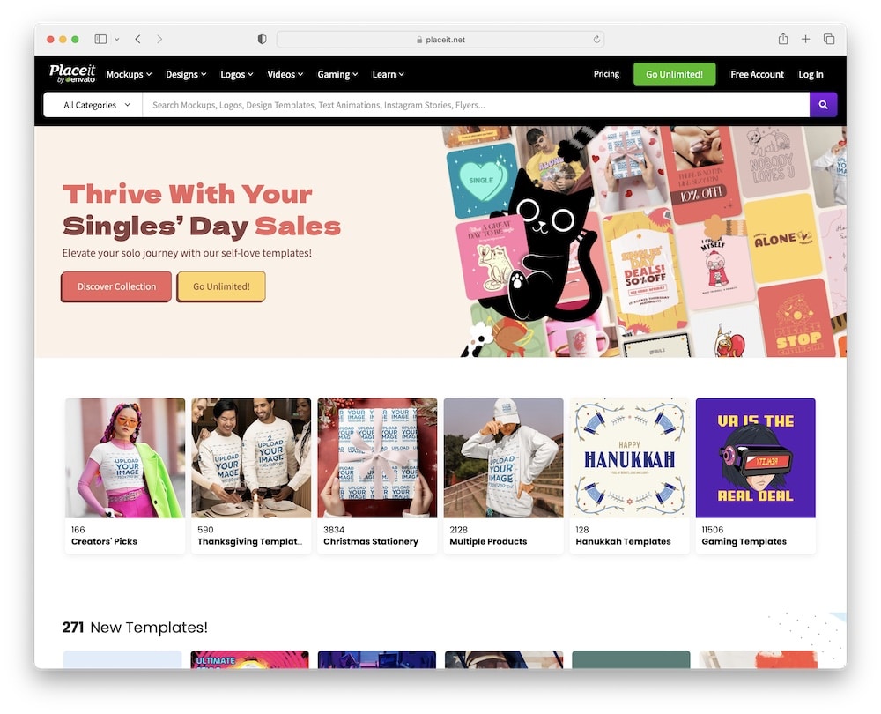Open the Mockups dropdown menu
Screen dimensions: 881x714
(129, 74)
